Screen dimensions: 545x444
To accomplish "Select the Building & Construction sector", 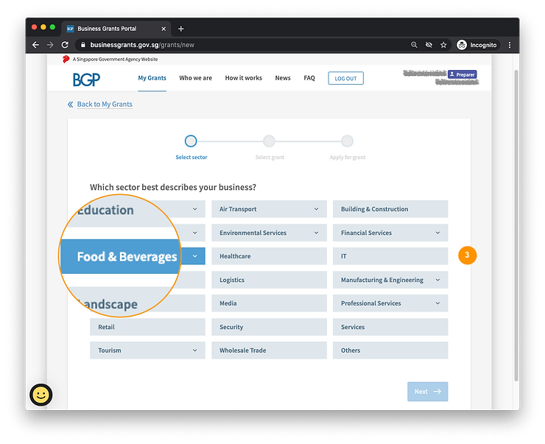I will click(390, 209).
